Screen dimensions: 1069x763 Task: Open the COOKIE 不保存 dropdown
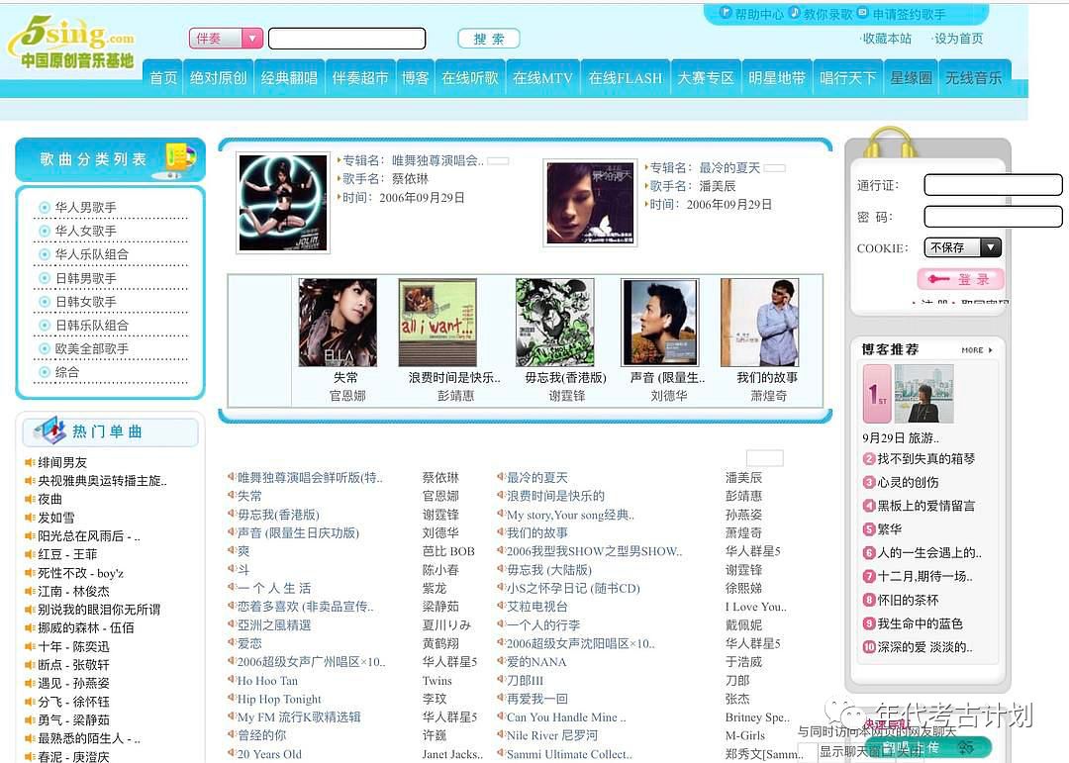click(990, 247)
